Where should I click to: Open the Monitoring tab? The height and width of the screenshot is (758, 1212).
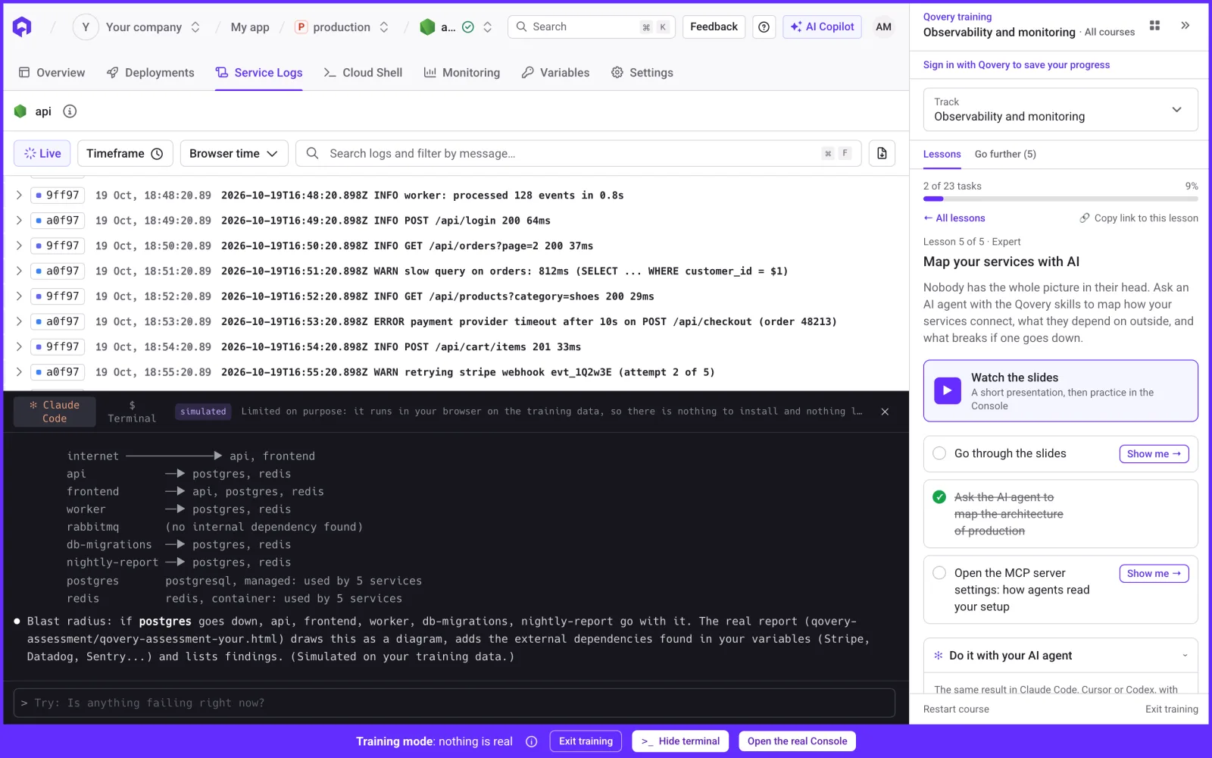tap(462, 73)
